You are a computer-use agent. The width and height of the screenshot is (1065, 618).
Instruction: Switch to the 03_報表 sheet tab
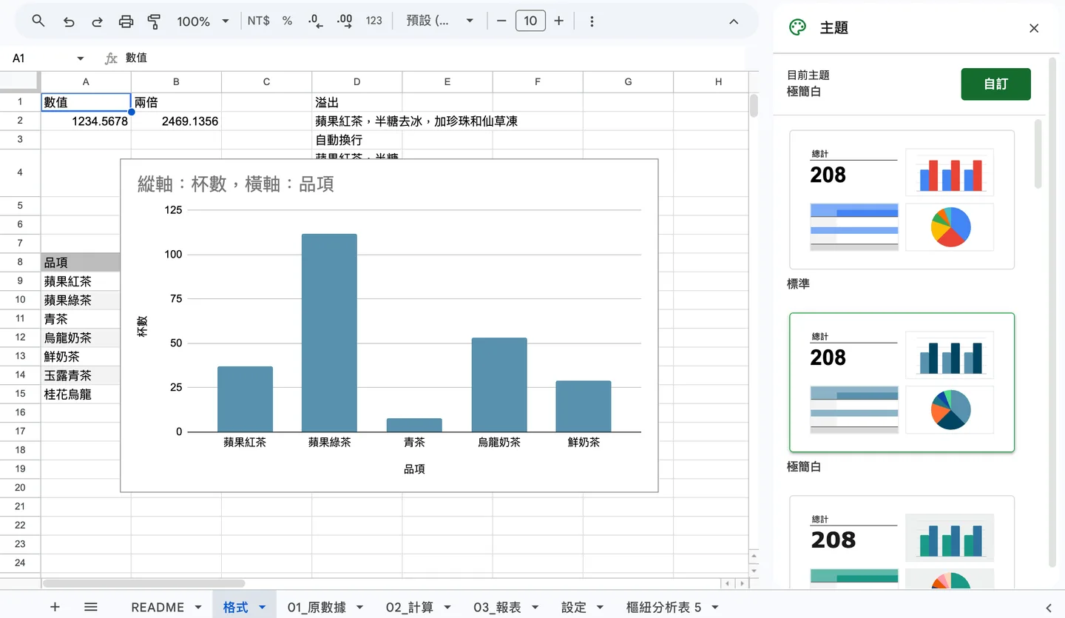497,608
